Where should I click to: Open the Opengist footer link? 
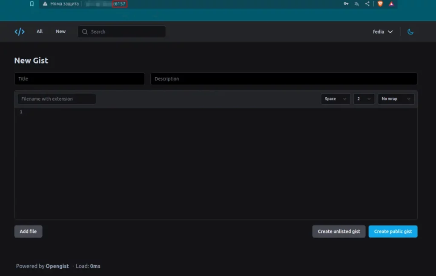57,266
